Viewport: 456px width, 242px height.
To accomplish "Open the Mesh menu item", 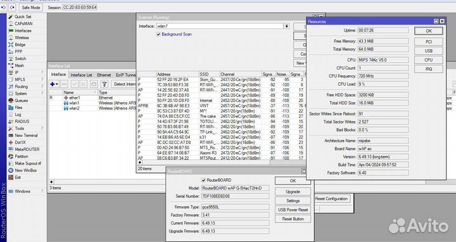I will 19,66.
